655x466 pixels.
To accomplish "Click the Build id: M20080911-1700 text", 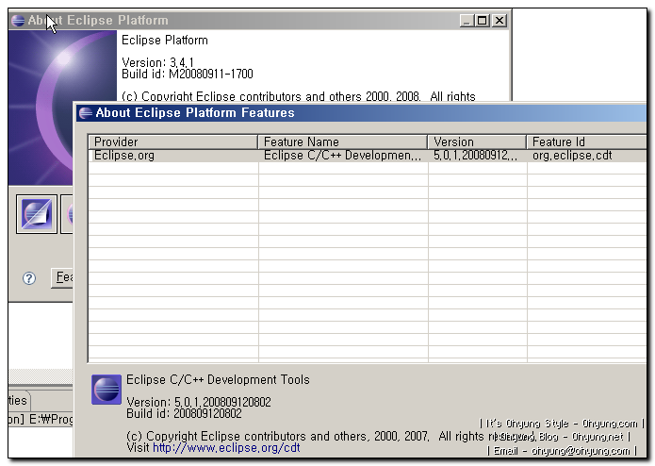I will (188, 74).
